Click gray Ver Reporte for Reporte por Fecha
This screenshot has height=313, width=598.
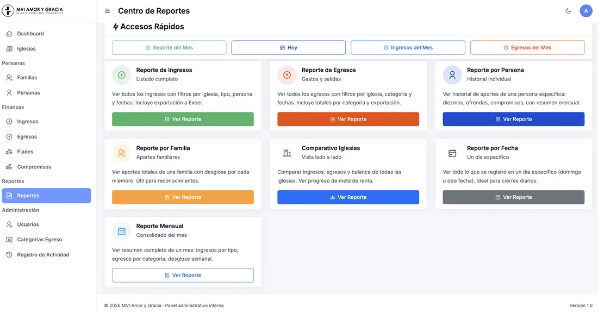[513, 197]
